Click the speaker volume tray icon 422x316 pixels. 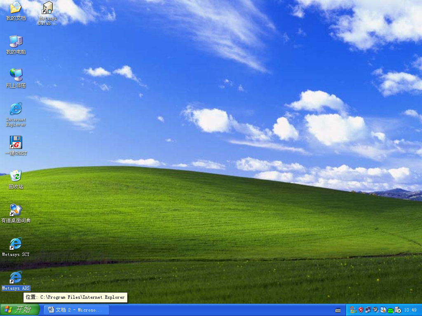[375, 310]
